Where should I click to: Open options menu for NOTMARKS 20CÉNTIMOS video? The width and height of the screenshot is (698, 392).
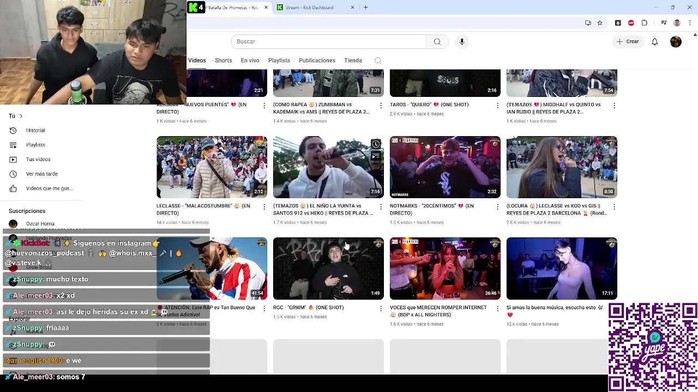[497, 207]
